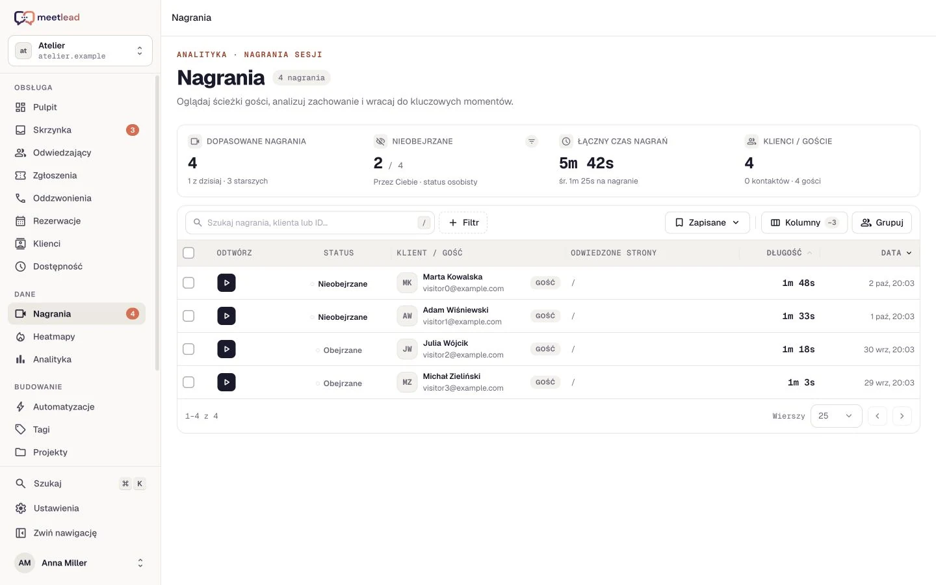Collapse navigation with Zwiń nawigację
This screenshot has width=936, height=585.
coord(80,533)
